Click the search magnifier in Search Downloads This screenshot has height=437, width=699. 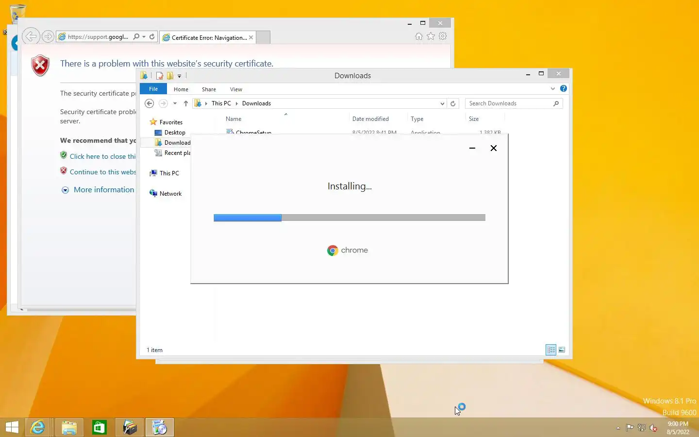(556, 103)
